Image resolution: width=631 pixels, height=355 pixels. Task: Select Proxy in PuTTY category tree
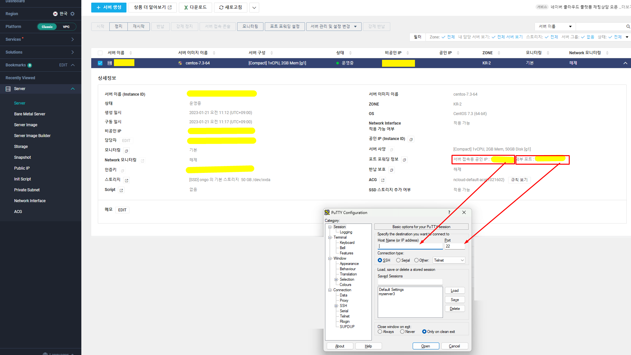(x=344, y=301)
